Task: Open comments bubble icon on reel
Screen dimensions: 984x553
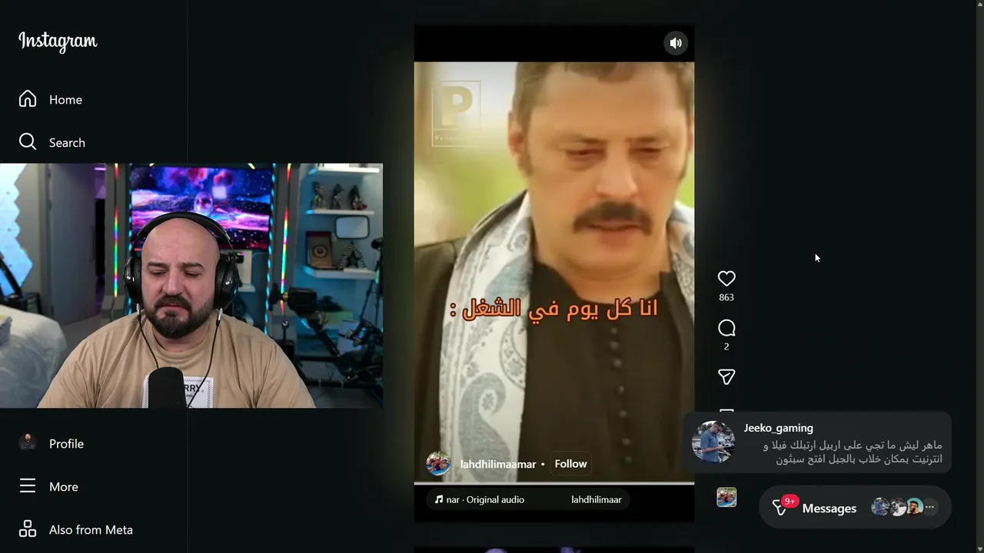Action: (726, 329)
